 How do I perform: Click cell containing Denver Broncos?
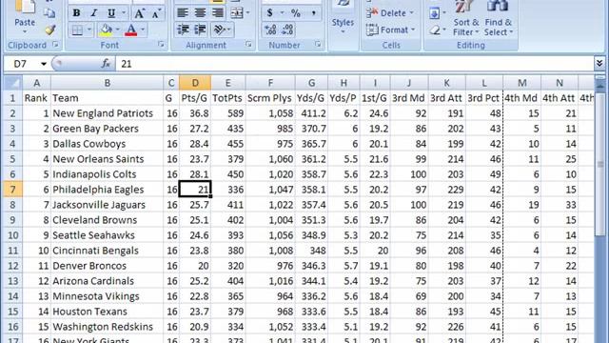pyautogui.click(x=107, y=266)
